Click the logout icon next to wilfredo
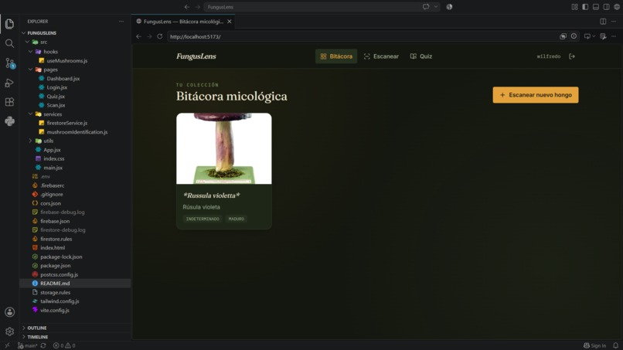 572,56
